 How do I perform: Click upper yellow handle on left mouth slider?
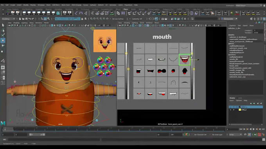click(126, 53)
